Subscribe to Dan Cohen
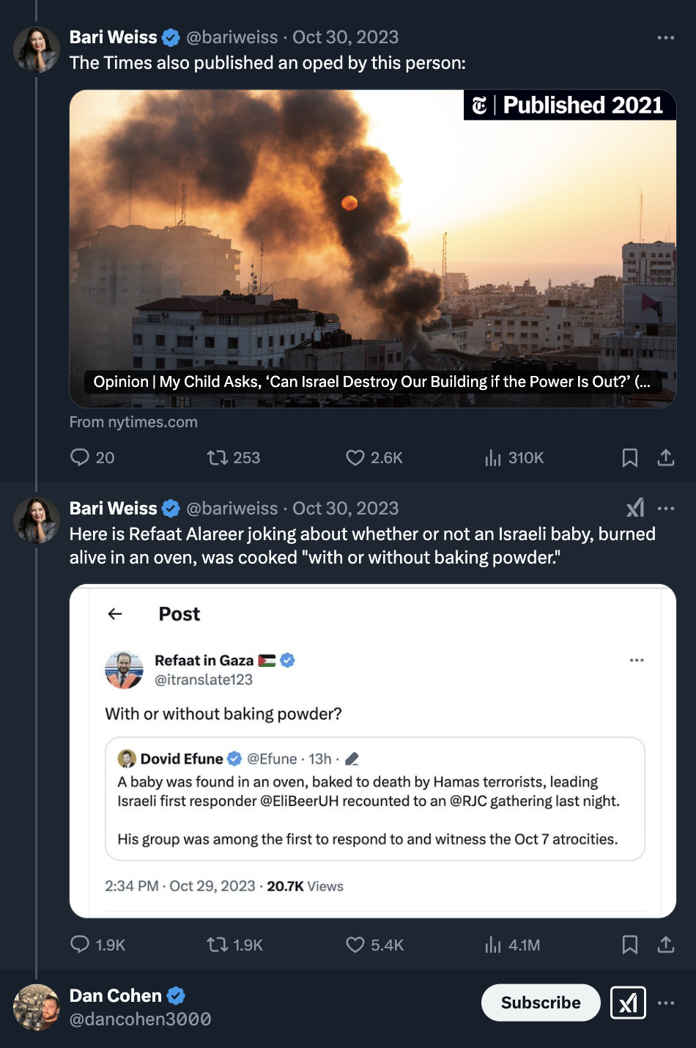Viewport: 696px width, 1048px height. [541, 1003]
